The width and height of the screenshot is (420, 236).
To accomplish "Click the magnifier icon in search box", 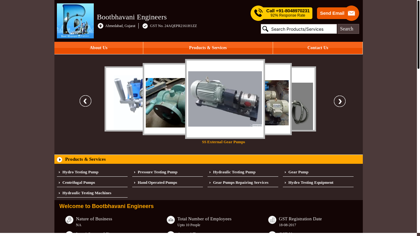I will pyautogui.click(x=265, y=29).
